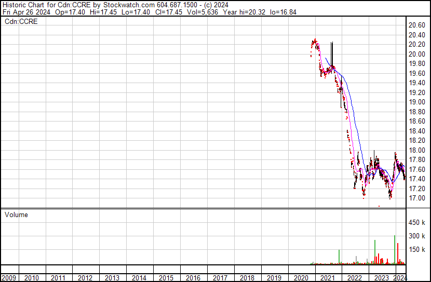The width and height of the screenshot is (431, 282).
Task: Select the 18.00 price level label
Action: [x=417, y=151]
